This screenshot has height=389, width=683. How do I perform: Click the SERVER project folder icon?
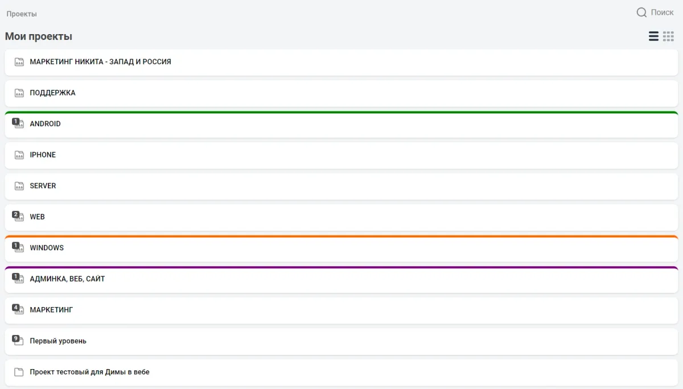tap(19, 186)
